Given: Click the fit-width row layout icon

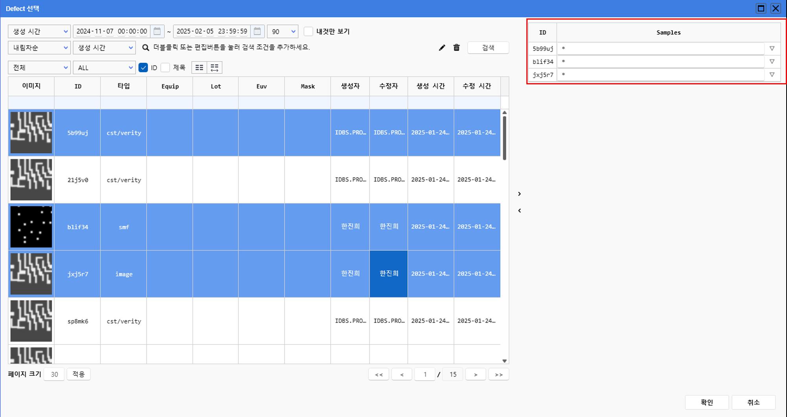Looking at the screenshot, I should (x=215, y=67).
